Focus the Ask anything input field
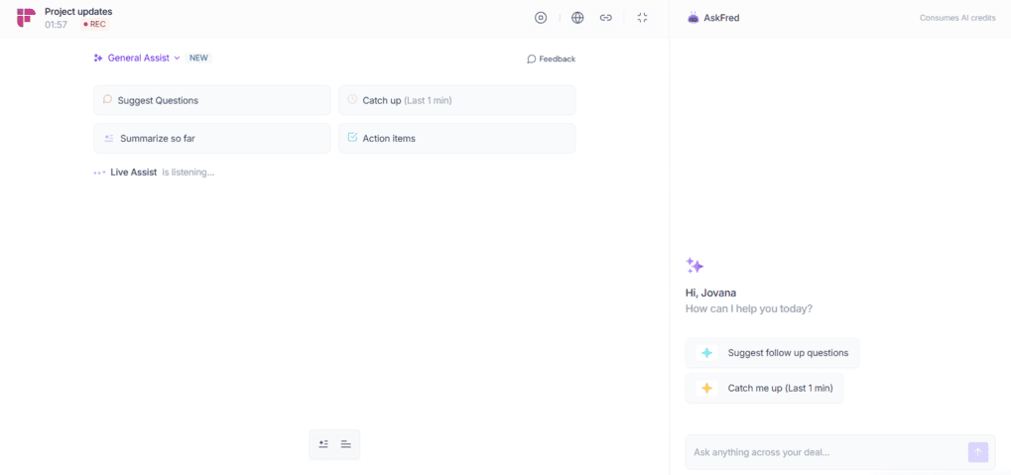 click(823, 452)
